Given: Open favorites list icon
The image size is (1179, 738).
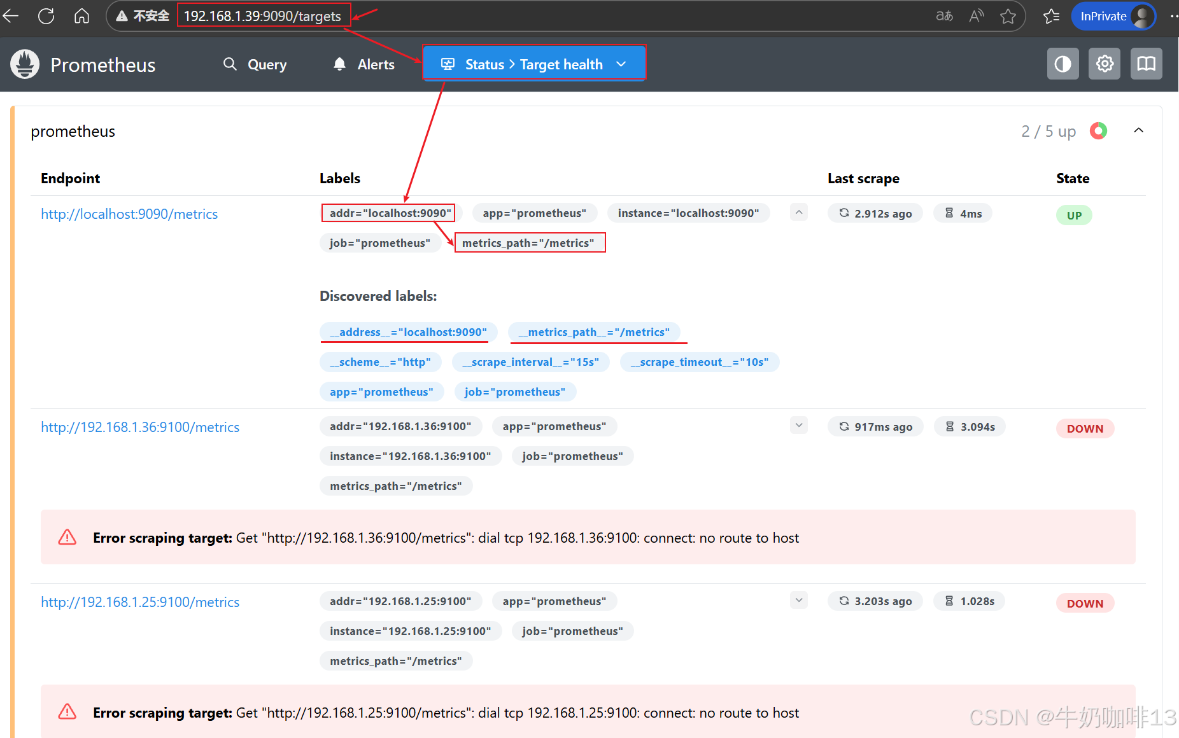Looking at the screenshot, I should [1051, 16].
